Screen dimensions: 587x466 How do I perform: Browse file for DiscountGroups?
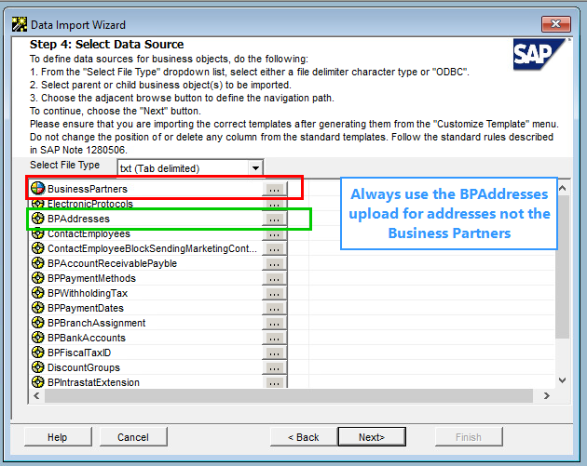click(x=275, y=368)
